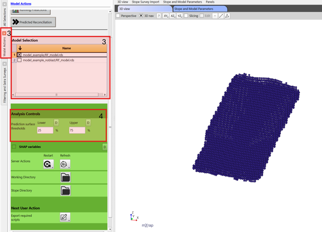
Task: Click the Predicted Reconciliation button
Action: 33,22
